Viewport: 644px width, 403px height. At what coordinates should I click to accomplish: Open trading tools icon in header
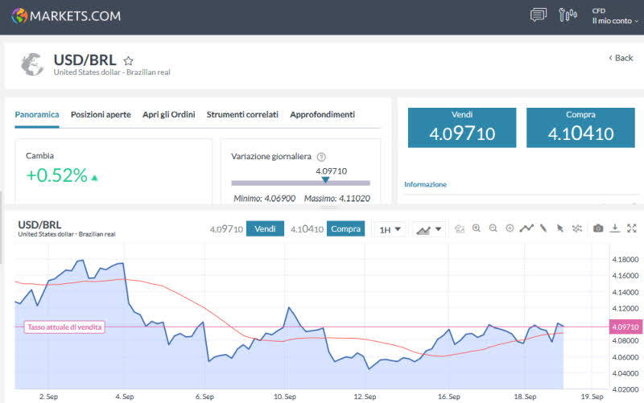pyautogui.click(x=568, y=14)
